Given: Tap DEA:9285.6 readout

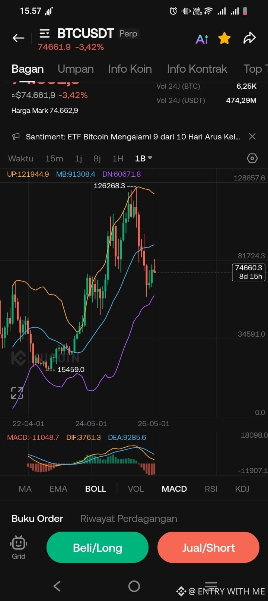Looking at the screenshot, I should [x=127, y=437].
